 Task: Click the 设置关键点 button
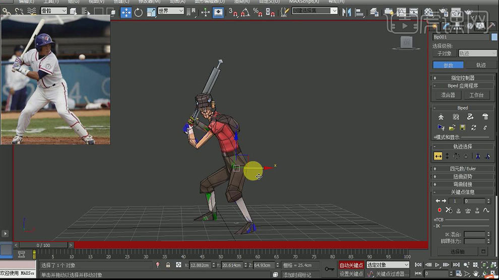click(x=351, y=273)
